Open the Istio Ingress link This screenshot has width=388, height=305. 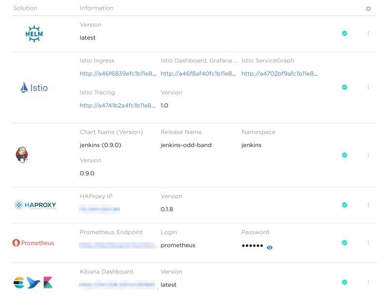point(118,74)
